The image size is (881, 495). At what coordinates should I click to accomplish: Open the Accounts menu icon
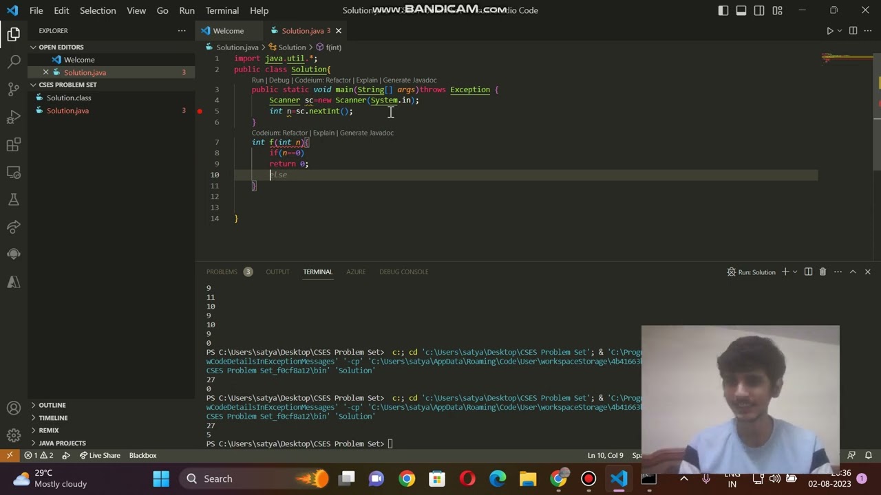click(14, 408)
